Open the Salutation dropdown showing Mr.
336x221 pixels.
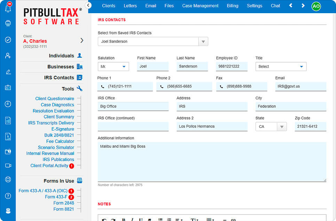point(113,66)
